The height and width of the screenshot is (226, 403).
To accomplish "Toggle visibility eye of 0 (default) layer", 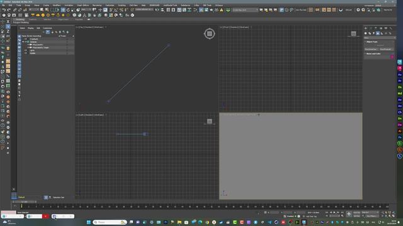I will click(x=26, y=39).
